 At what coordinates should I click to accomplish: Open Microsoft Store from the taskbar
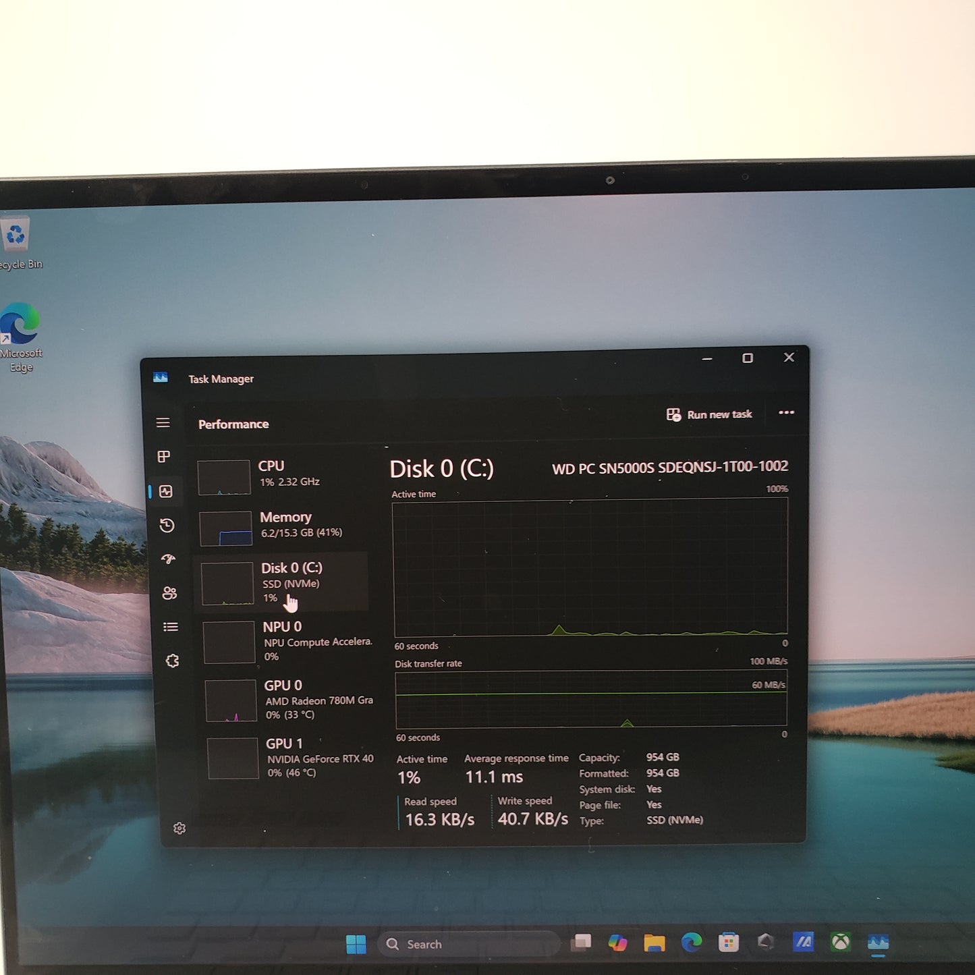(729, 942)
